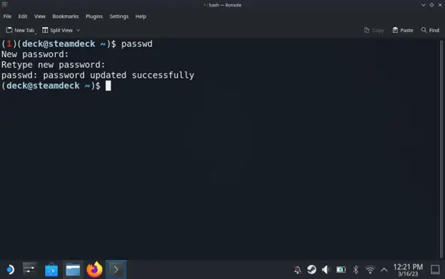Open the Plugins menu

[x=94, y=16]
